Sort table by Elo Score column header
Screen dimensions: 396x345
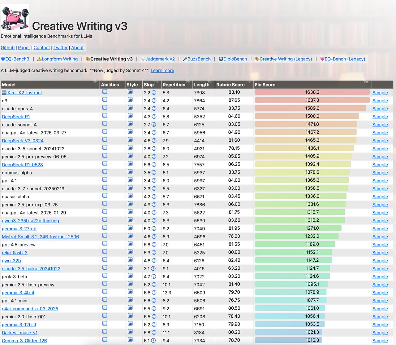[x=312, y=84]
